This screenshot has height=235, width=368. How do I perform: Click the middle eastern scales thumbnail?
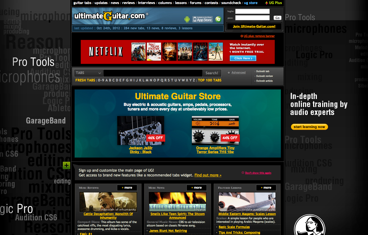(x=247, y=202)
